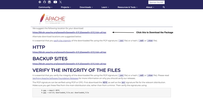203x99 pixels.
Task: Click the Apache Software Foundation logo
Action: (x=53, y=19)
